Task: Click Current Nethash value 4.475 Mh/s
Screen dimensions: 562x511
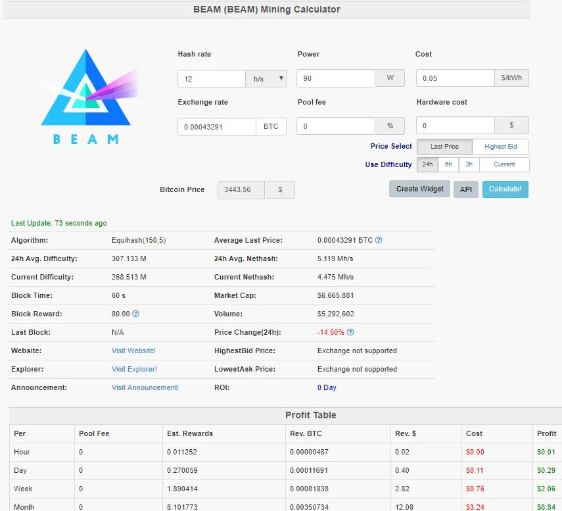Action: [x=335, y=277]
